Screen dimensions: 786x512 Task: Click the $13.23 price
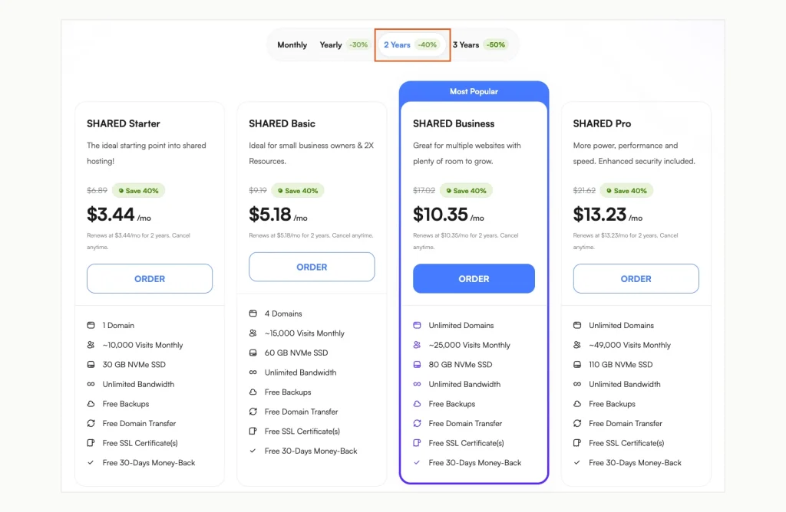599,215
